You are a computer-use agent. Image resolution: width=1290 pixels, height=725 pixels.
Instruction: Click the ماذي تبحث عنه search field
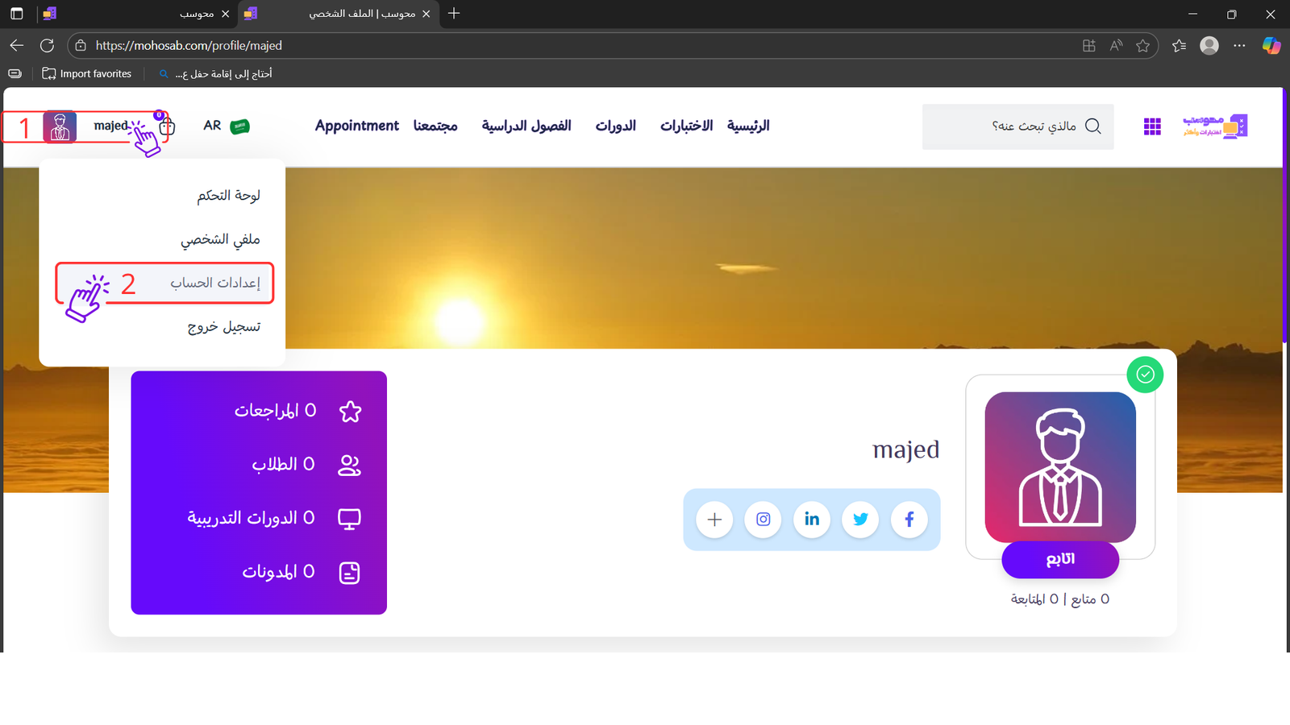coord(1008,126)
